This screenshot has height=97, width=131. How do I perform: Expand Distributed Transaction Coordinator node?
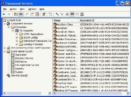(17, 41)
